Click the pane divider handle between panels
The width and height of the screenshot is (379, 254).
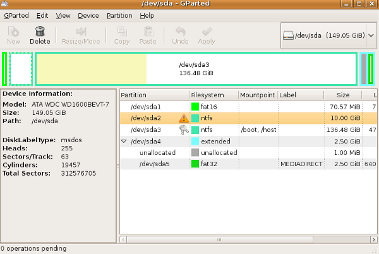point(118,166)
